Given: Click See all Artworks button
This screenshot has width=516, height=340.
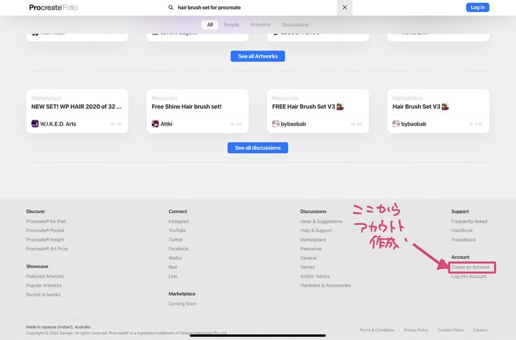Looking at the screenshot, I should tap(257, 56).
